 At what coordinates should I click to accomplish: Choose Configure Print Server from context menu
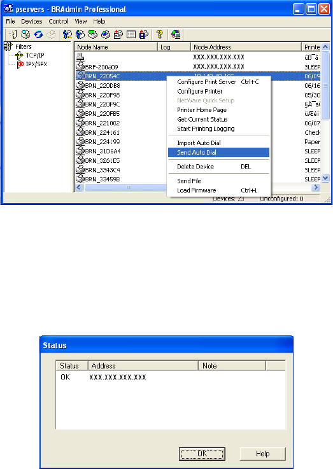(x=218, y=81)
